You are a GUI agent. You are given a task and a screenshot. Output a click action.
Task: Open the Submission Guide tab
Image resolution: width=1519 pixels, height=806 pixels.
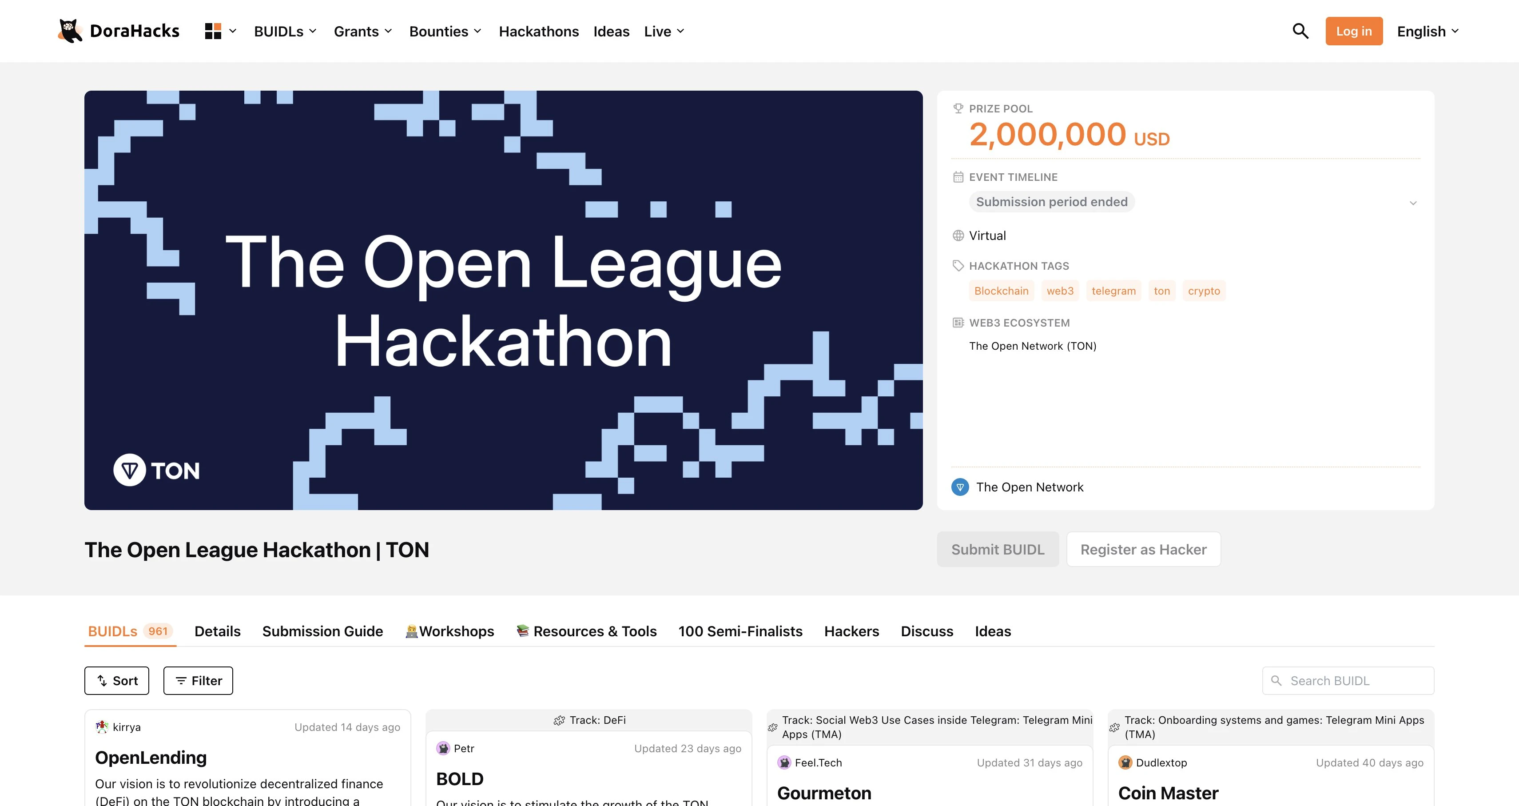tap(322, 631)
